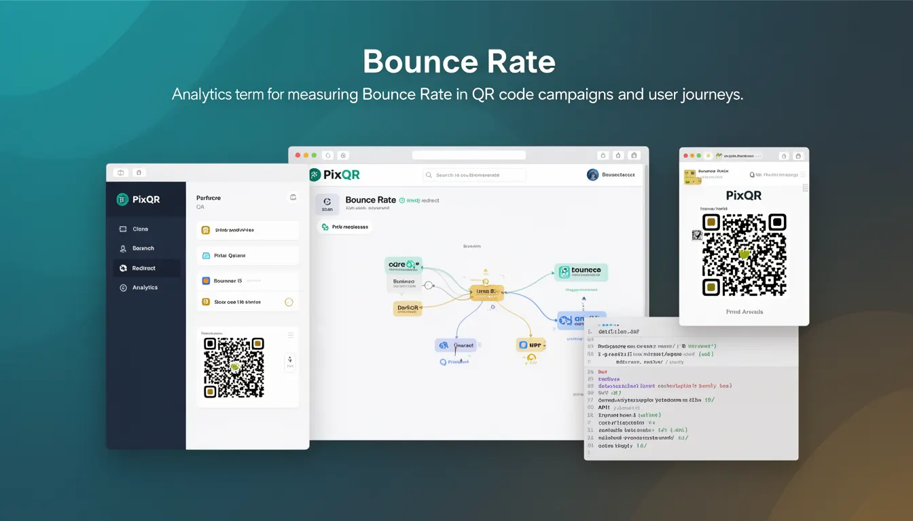Click the link below the right window QR code

coord(744,312)
